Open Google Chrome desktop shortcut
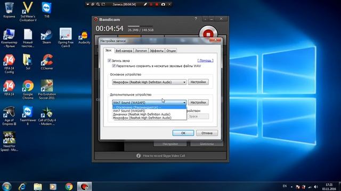The image size is (341, 191). point(28,90)
